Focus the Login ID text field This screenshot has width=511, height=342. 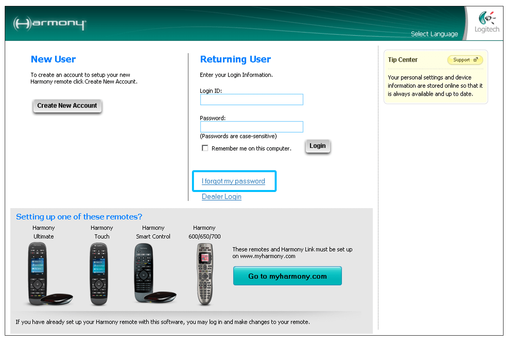251,99
